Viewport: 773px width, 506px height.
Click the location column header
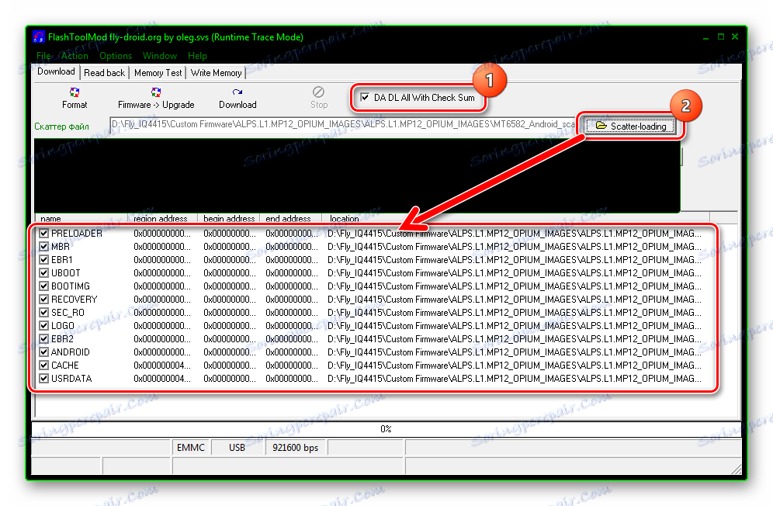(x=515, y=218)
